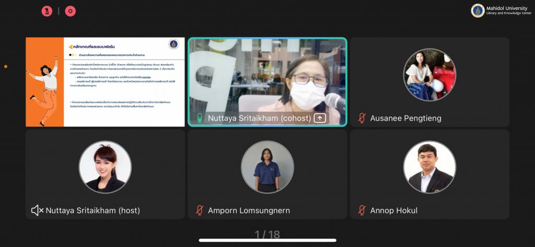Click the page indicator 1 / 18
The height and width of the screenshot is (247, 535).
pos(267,234)
